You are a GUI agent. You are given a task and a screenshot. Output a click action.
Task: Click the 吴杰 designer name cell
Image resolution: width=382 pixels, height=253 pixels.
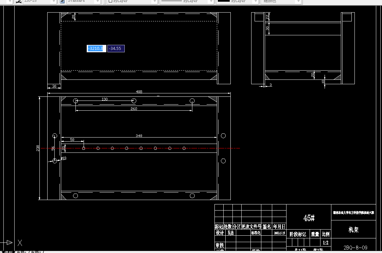point(230,233)
